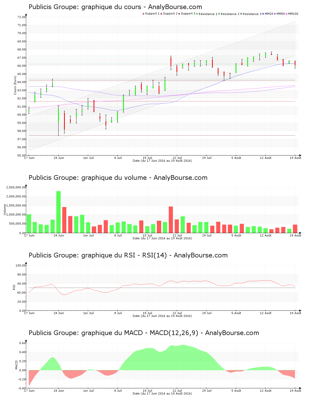Click the '80.00' RSI axis label
This screenshot has width=311, height=401.
[21, 274]
